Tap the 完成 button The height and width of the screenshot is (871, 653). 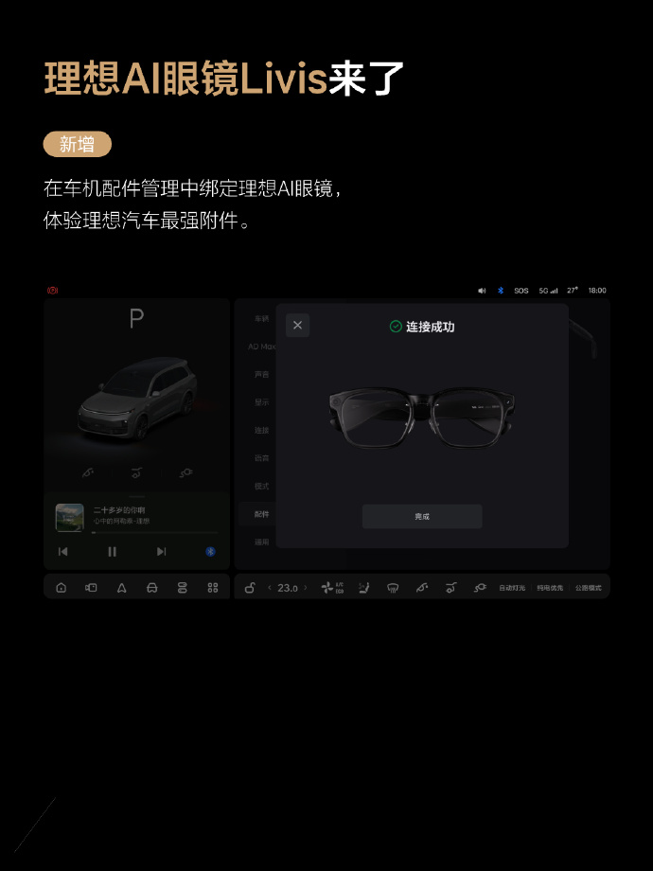click(x=422, y=517)
